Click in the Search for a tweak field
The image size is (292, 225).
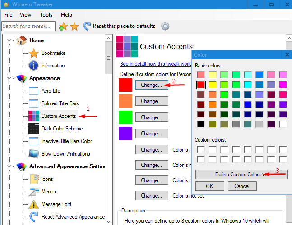click(x=28, y=26)
